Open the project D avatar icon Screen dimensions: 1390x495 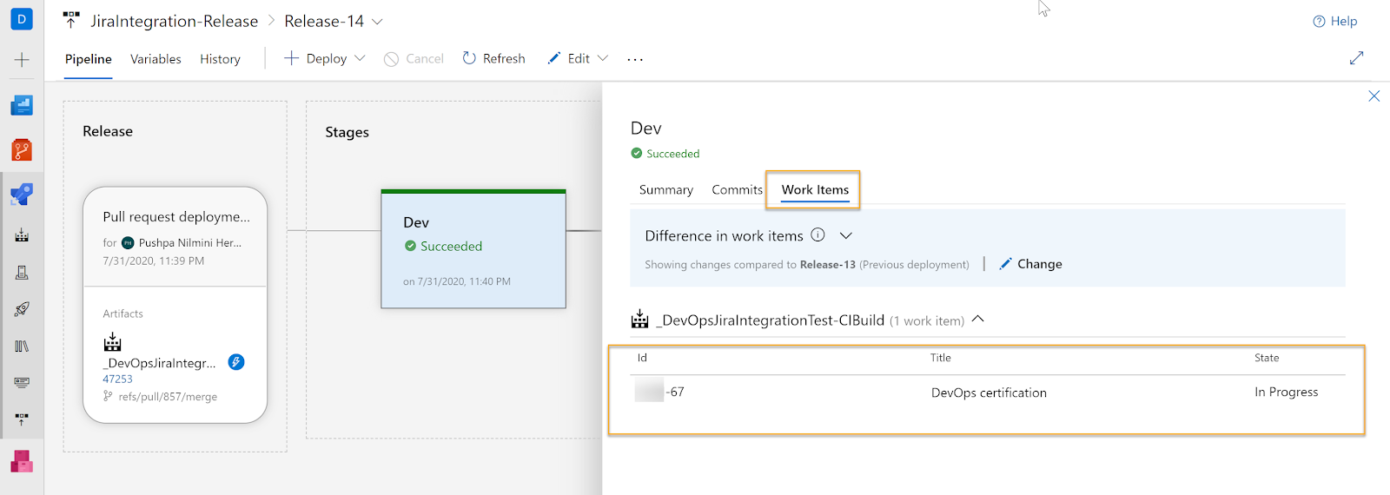tap(22, 18)
